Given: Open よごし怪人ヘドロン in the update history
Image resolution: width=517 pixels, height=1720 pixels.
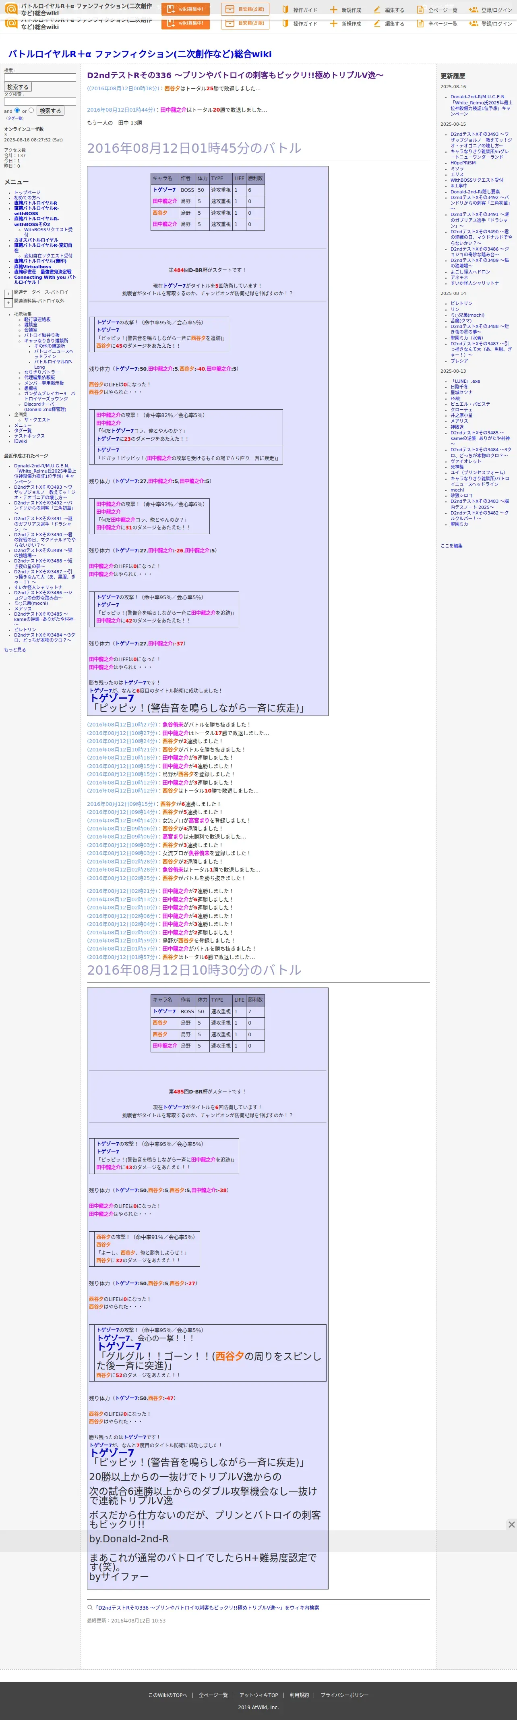Looking at the screenshot, I should point(470,272).
